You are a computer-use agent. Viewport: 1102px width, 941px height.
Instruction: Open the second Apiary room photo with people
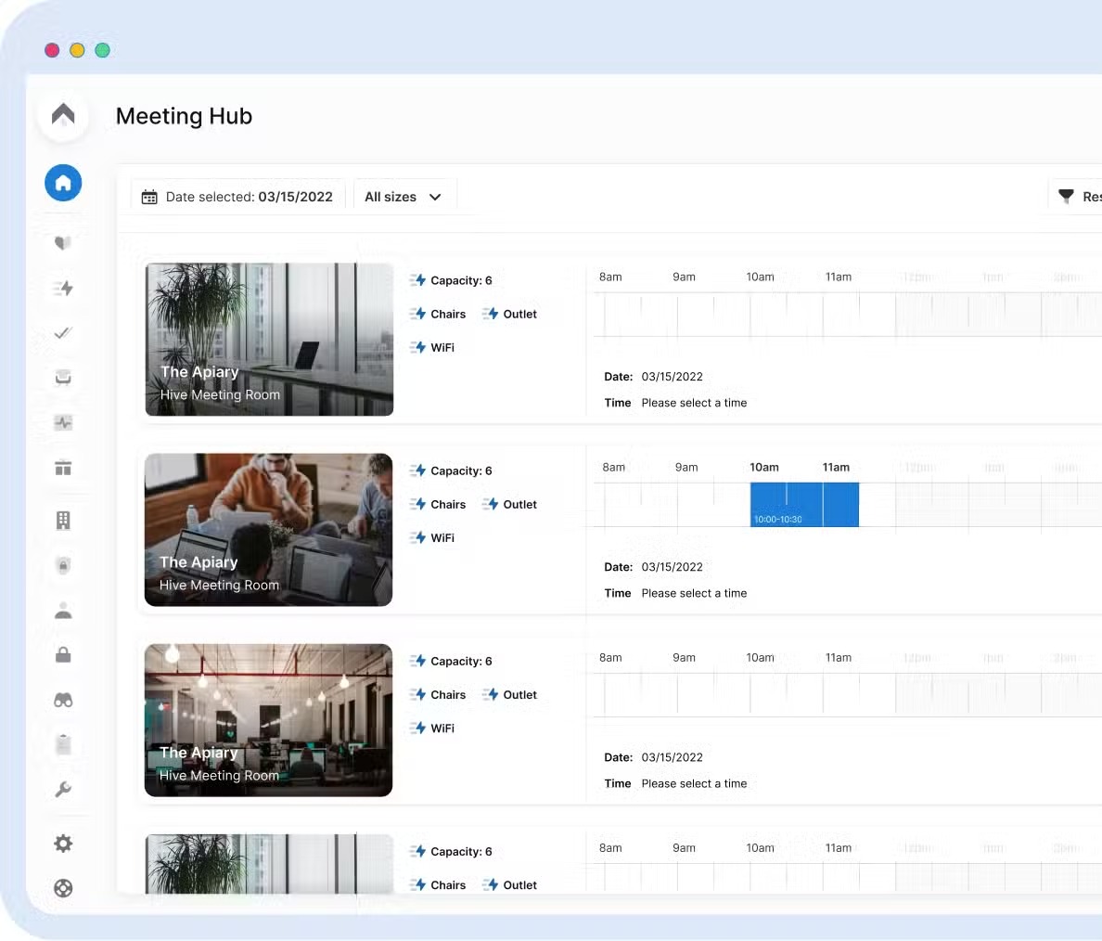point(269,529)
